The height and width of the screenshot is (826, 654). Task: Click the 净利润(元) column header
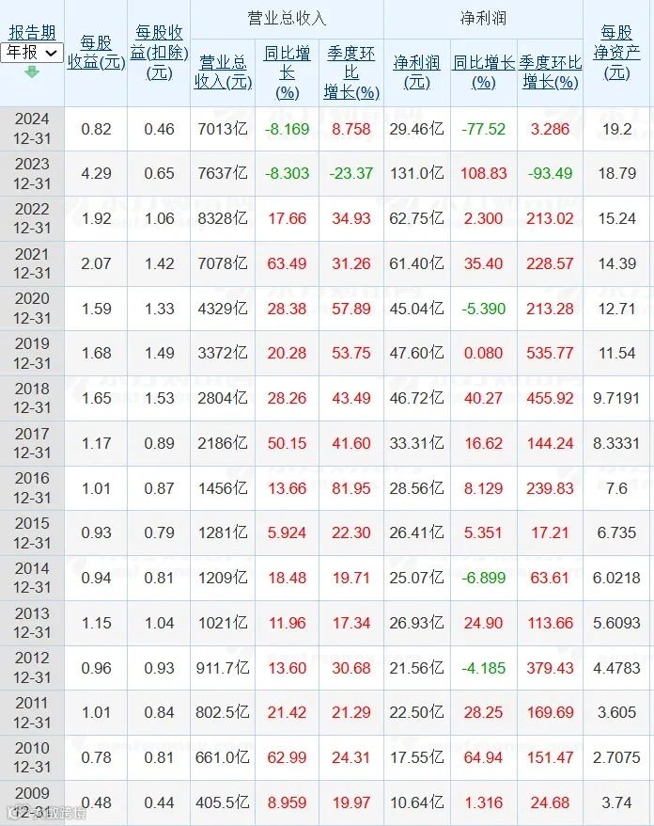pyautogui.click(x=416, y=72)
